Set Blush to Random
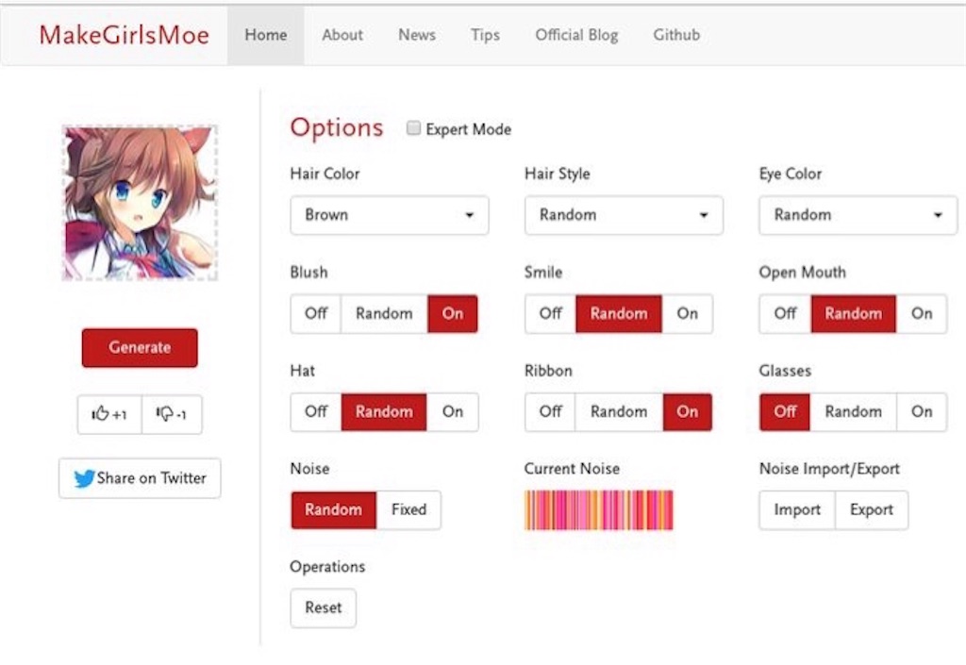The image size is (966, 665). 384,313
